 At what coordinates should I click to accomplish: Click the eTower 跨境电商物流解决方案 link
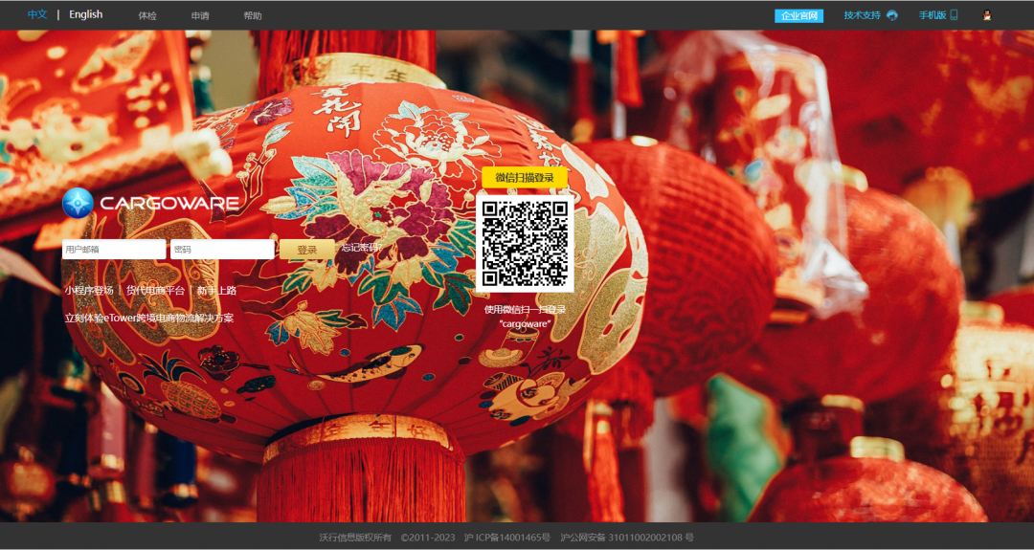pos(148,318)
